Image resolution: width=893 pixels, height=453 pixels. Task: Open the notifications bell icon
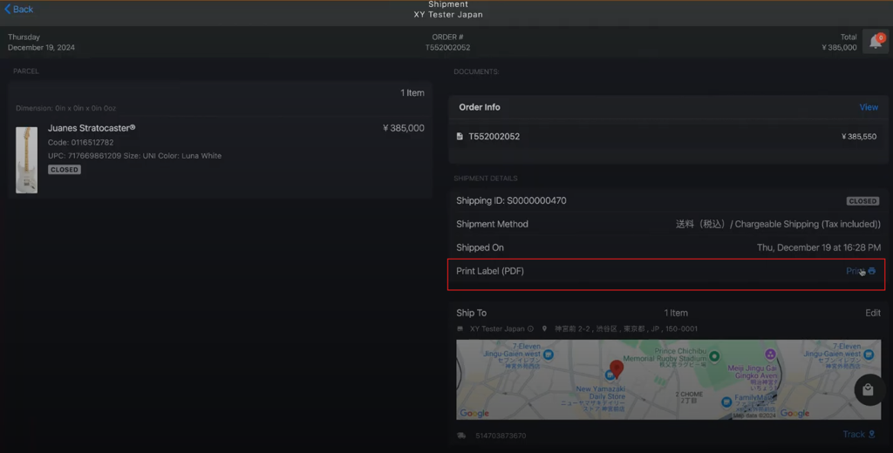pyautogui.click(x=876, y=42)
